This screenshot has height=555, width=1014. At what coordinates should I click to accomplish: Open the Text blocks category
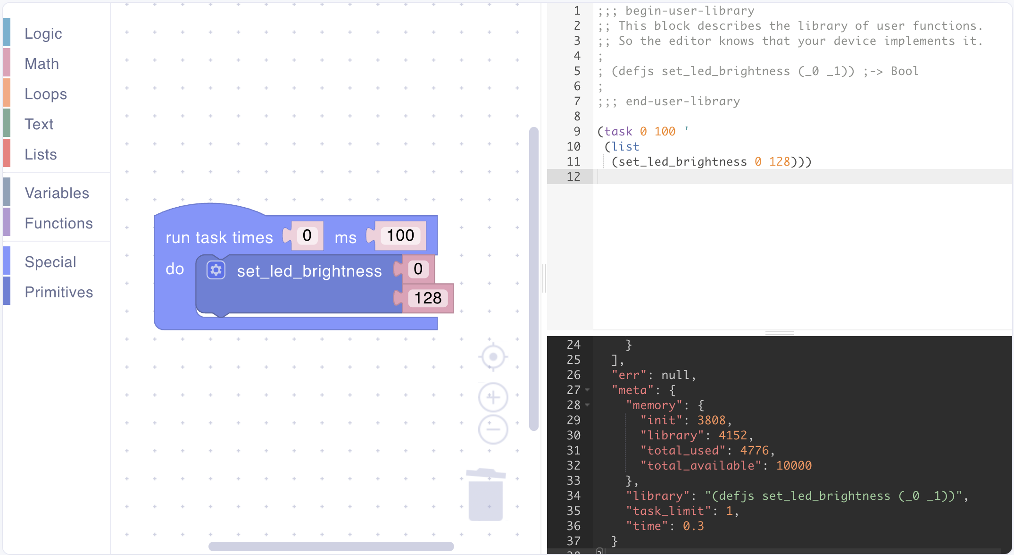pyautogui.click(x=39, y=124)
